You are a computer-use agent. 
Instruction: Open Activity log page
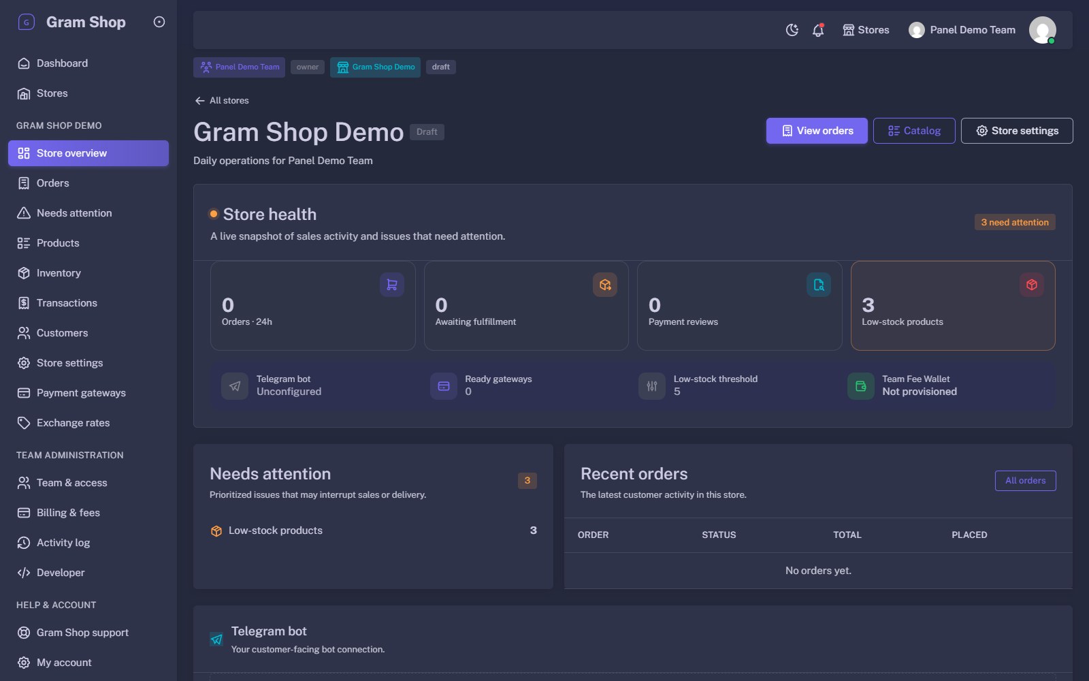(88, 543)
